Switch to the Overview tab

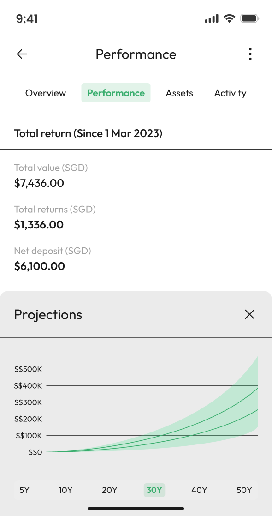coord(46,93)
